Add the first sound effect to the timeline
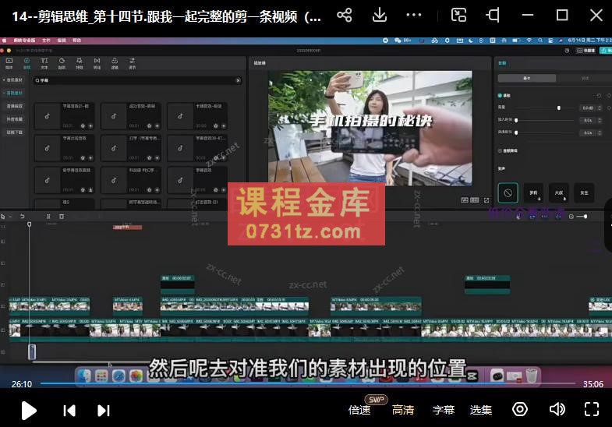The image size is (612, 427). click(x=90, y=125)
